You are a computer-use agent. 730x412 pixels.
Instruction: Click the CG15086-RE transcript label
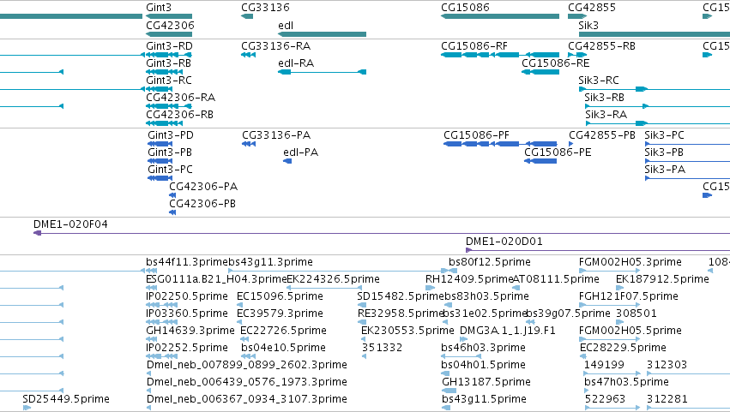tap(555, 63)
